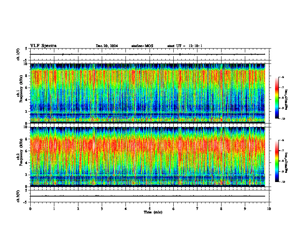Click the "station=MOS" label
303x234 pixels.
click(x=142, y=46)
